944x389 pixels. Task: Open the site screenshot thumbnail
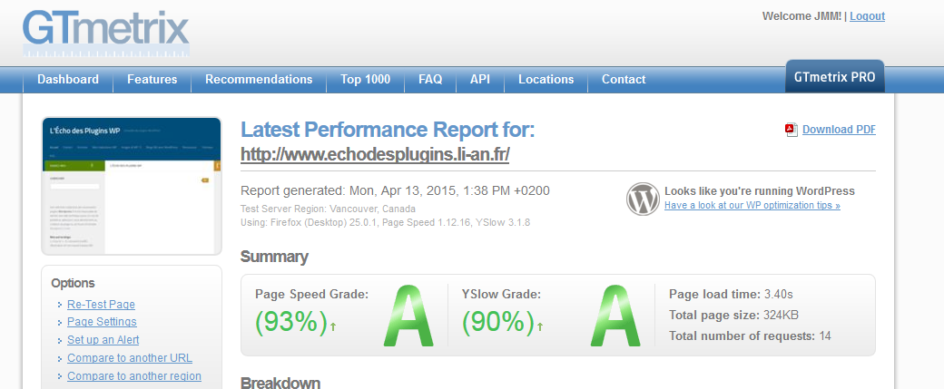(132, 186)
